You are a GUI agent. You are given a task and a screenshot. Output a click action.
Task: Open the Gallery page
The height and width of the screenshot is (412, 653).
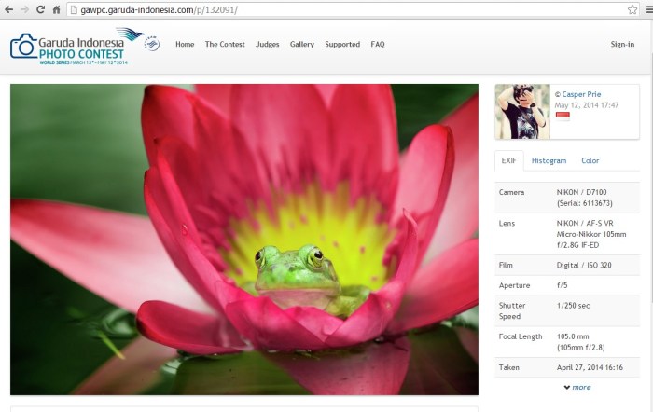(x=301, y=44)
